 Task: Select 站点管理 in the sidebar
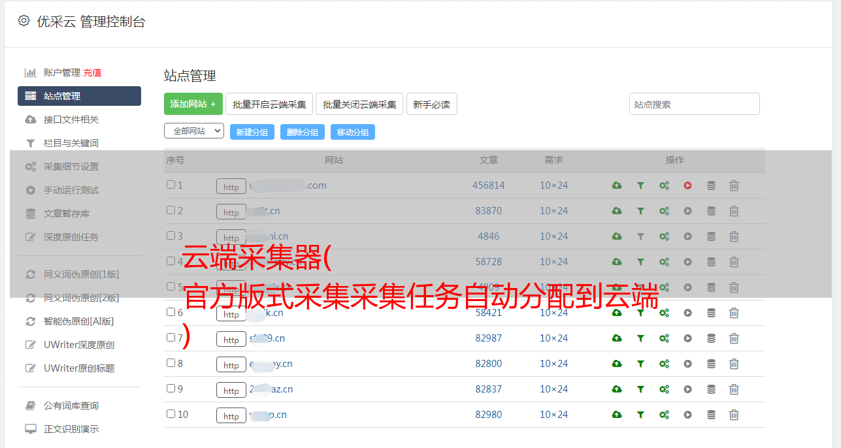coord(79,96)
